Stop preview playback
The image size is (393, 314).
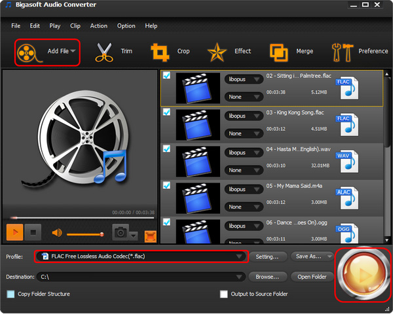tap(33, 232)
